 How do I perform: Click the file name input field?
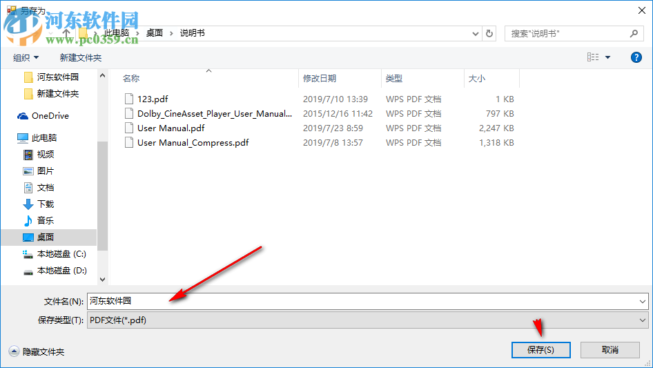click(x=362, y=301)
